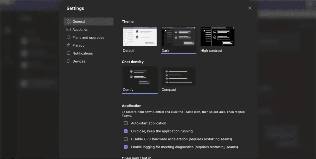Screen dimensions: 316x159
Task: Click the Notifications bell icon
Action: (x=69, y=53)
